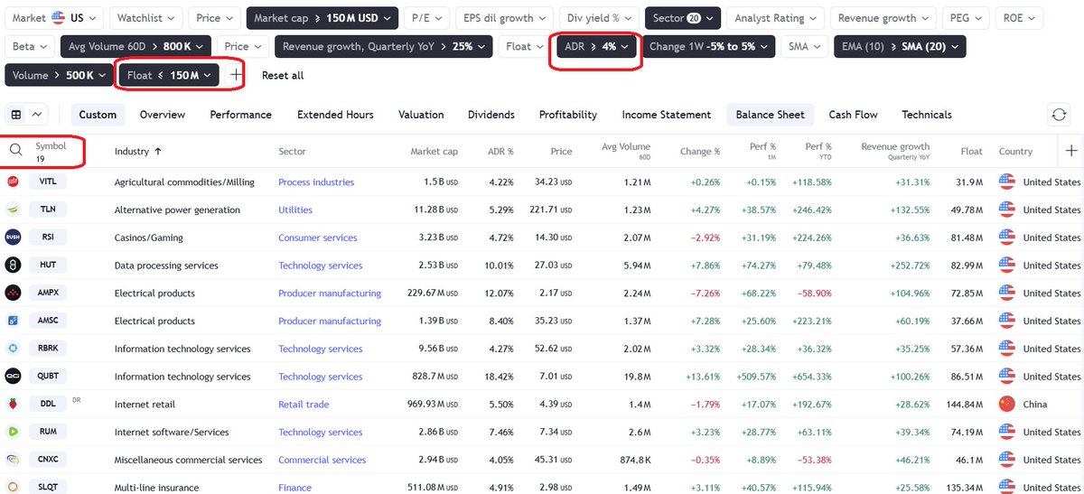The height and width of the screenshot is (494, 1084).
Task: Open the Avg Volume 60D filter
Action: pos(136,46)
